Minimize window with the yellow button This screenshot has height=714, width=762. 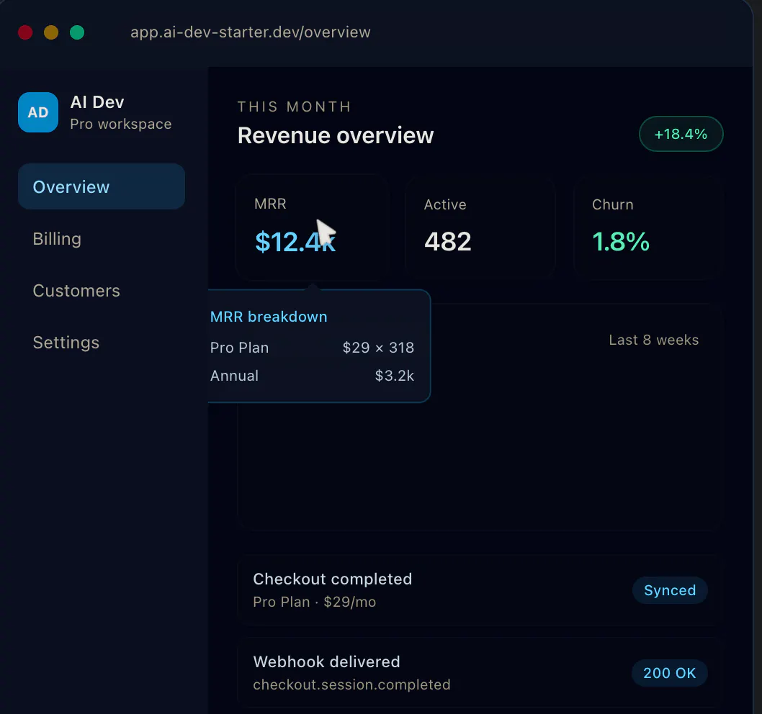click(51, 32)
